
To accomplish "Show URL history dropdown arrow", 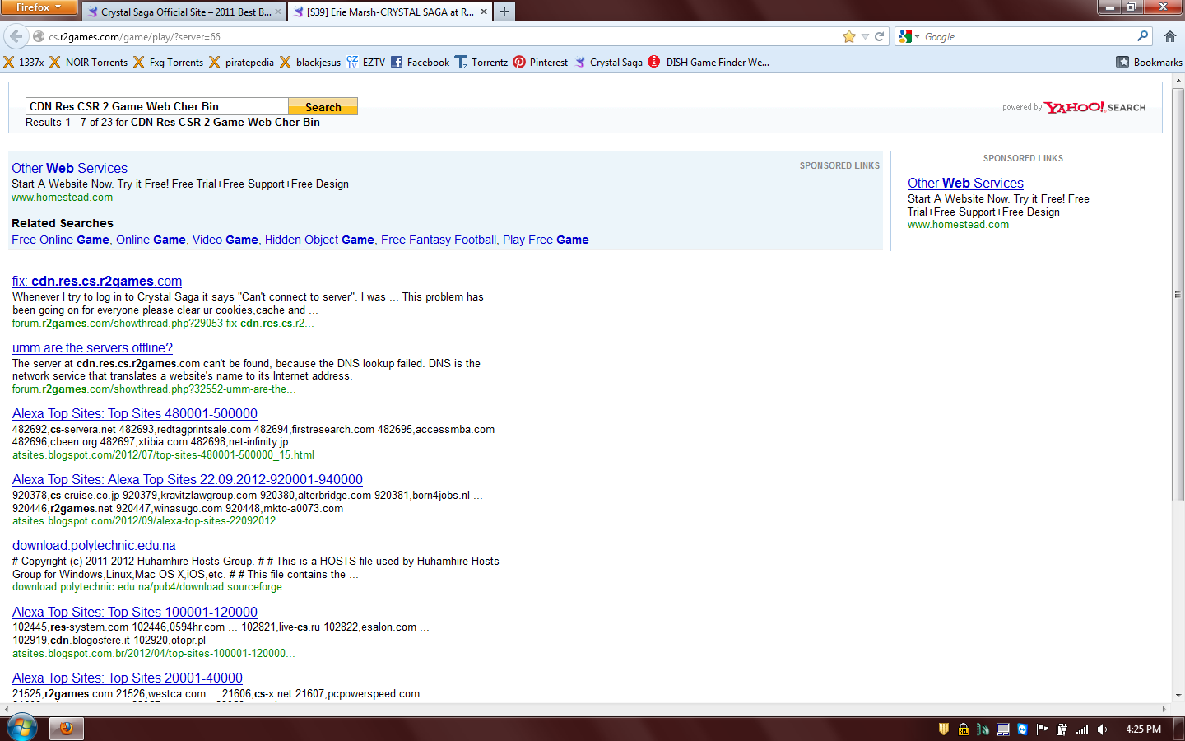I will point(865,36).
